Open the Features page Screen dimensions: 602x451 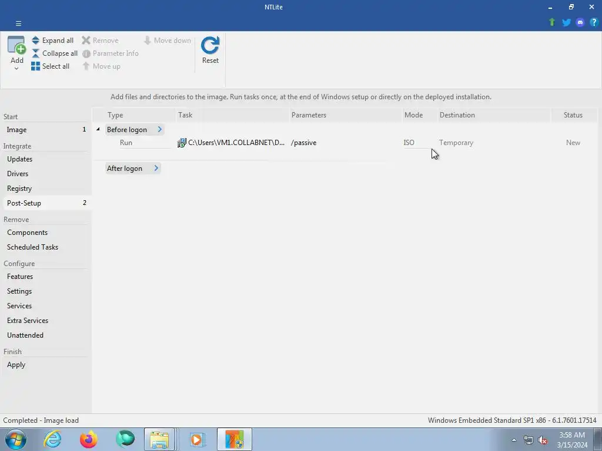pyautogui.click(x=46, y=276)
